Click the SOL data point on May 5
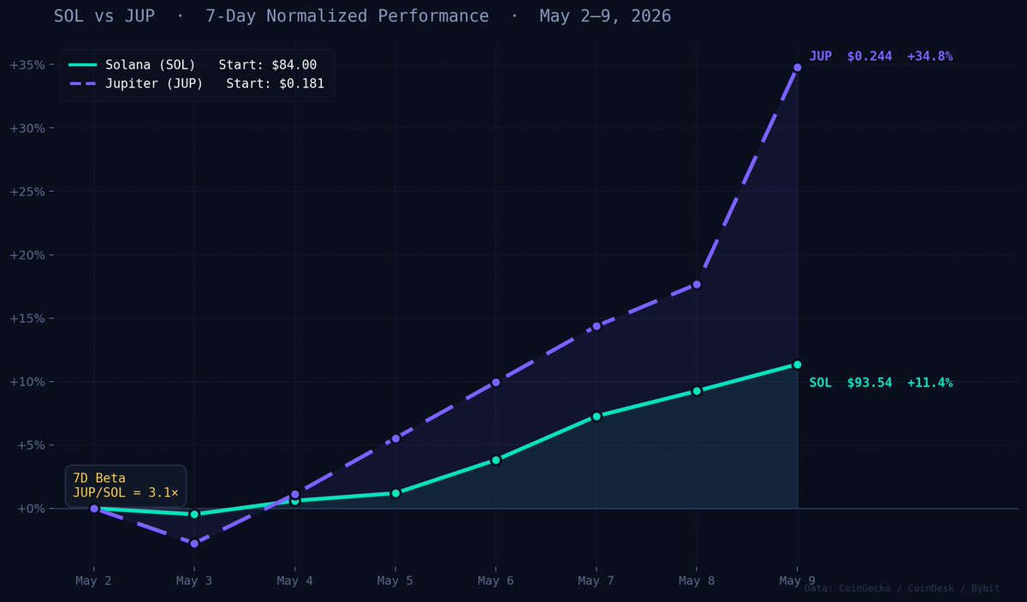 point(395,493)
